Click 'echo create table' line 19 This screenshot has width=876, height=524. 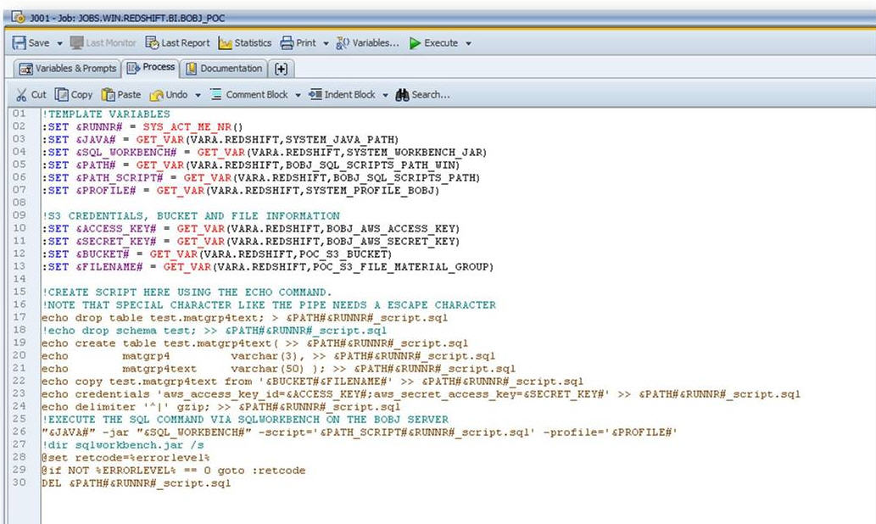[x=254, y=343]
